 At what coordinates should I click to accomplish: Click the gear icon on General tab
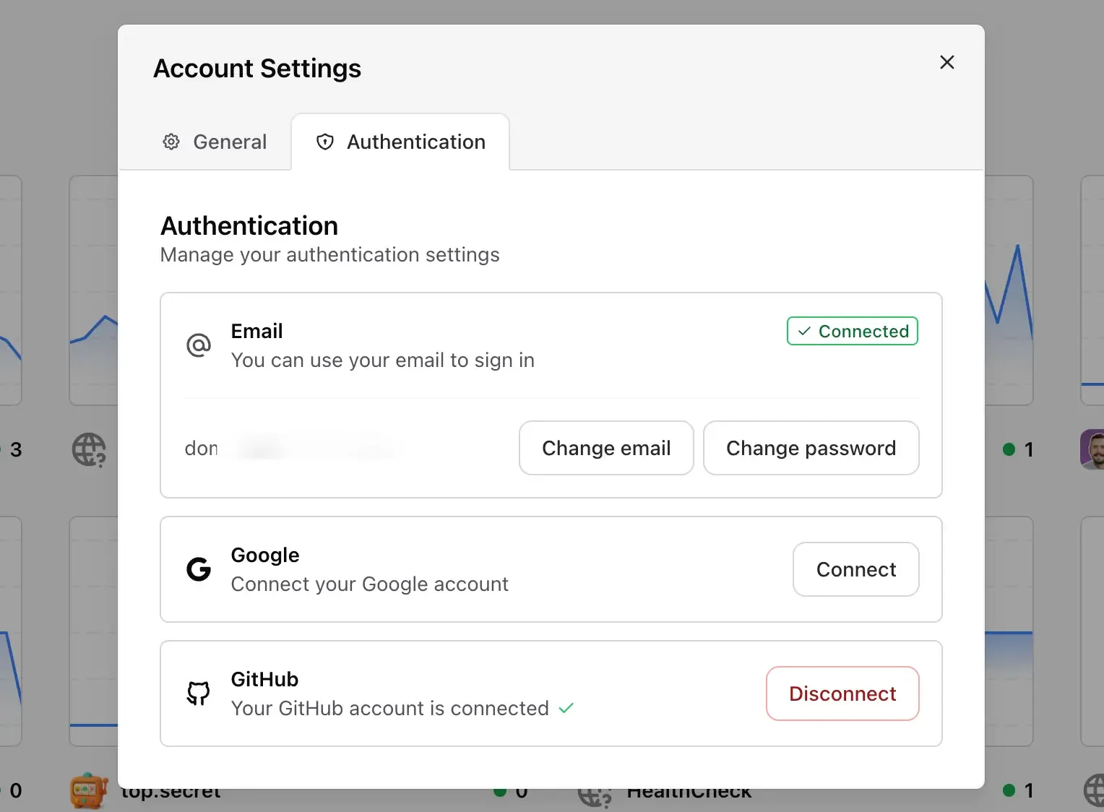(x=171, y=142)
